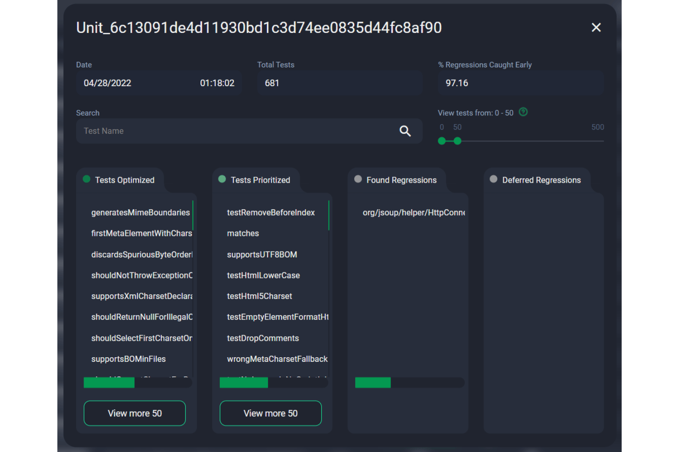Select shouldNotThrowException test
Viewport: 679px width, 452px height.
click(141, 275)
